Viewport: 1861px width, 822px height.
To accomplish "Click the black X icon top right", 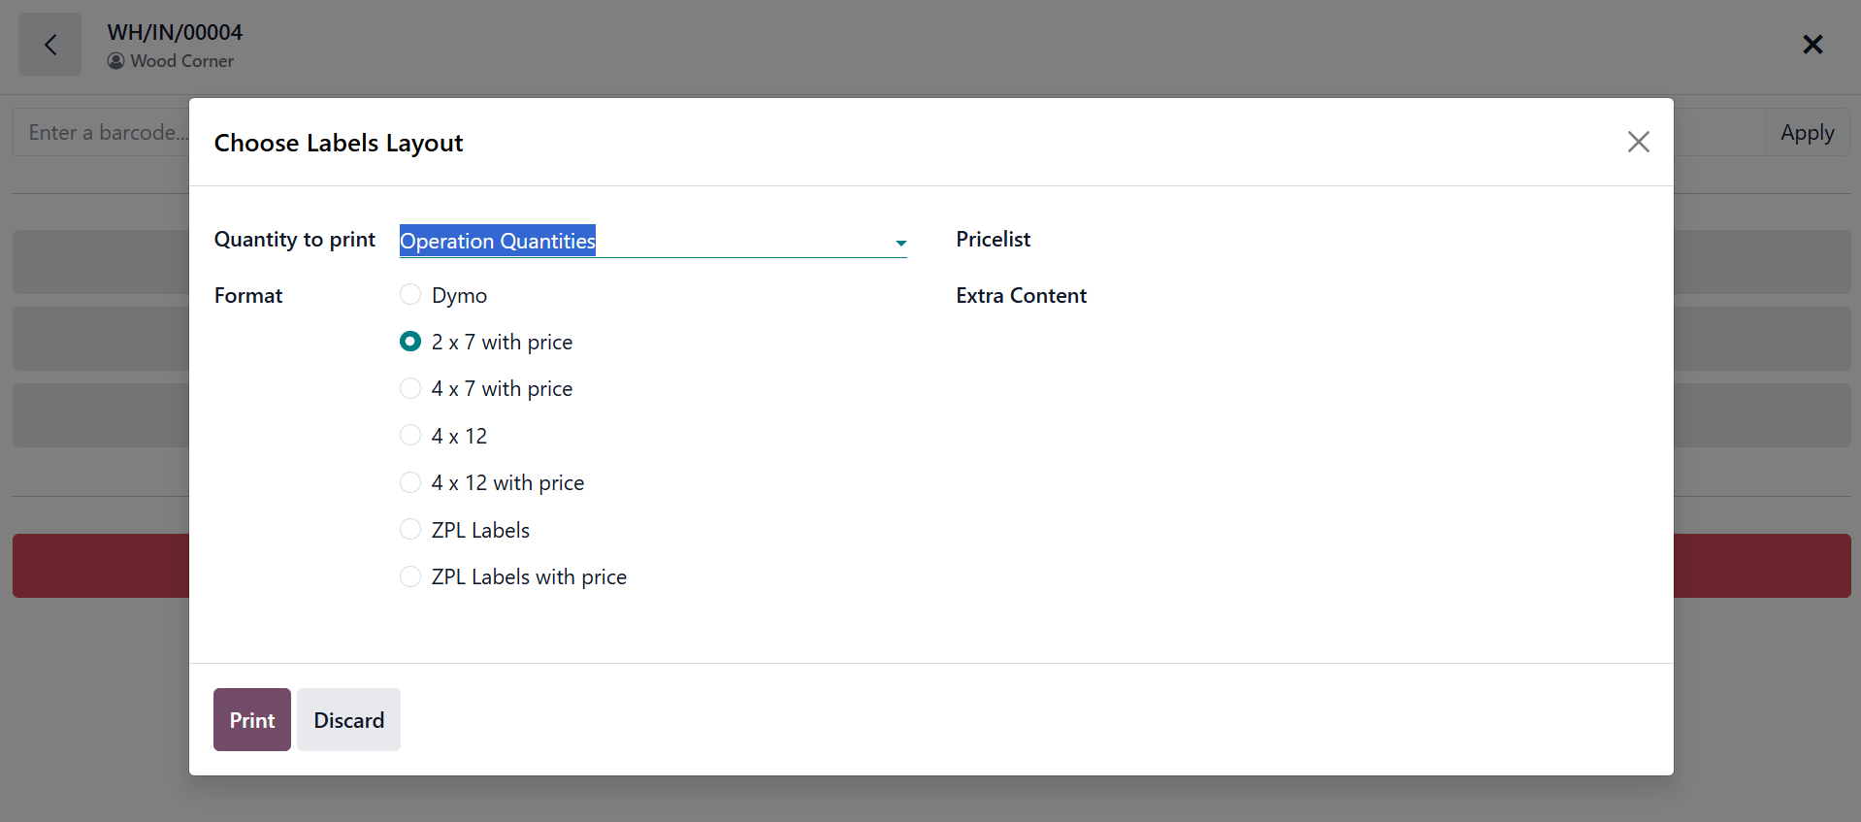I will pyautogui.click(x=1812, y=45).
